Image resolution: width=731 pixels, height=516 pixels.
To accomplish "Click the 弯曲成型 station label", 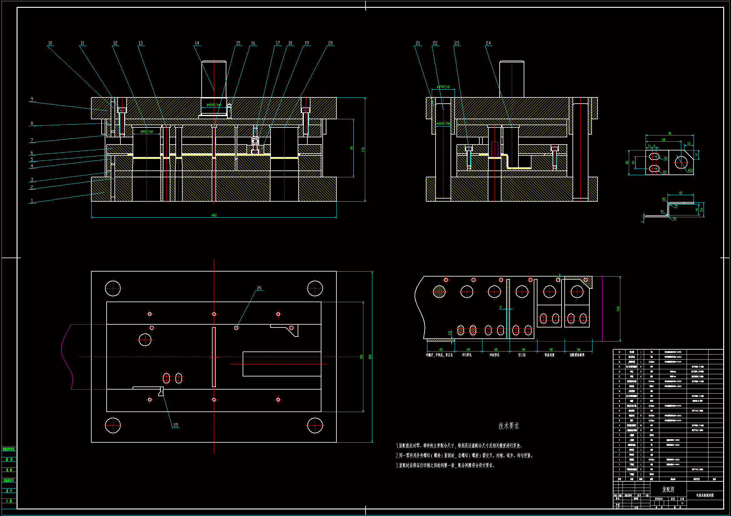I will click(549, 355).
